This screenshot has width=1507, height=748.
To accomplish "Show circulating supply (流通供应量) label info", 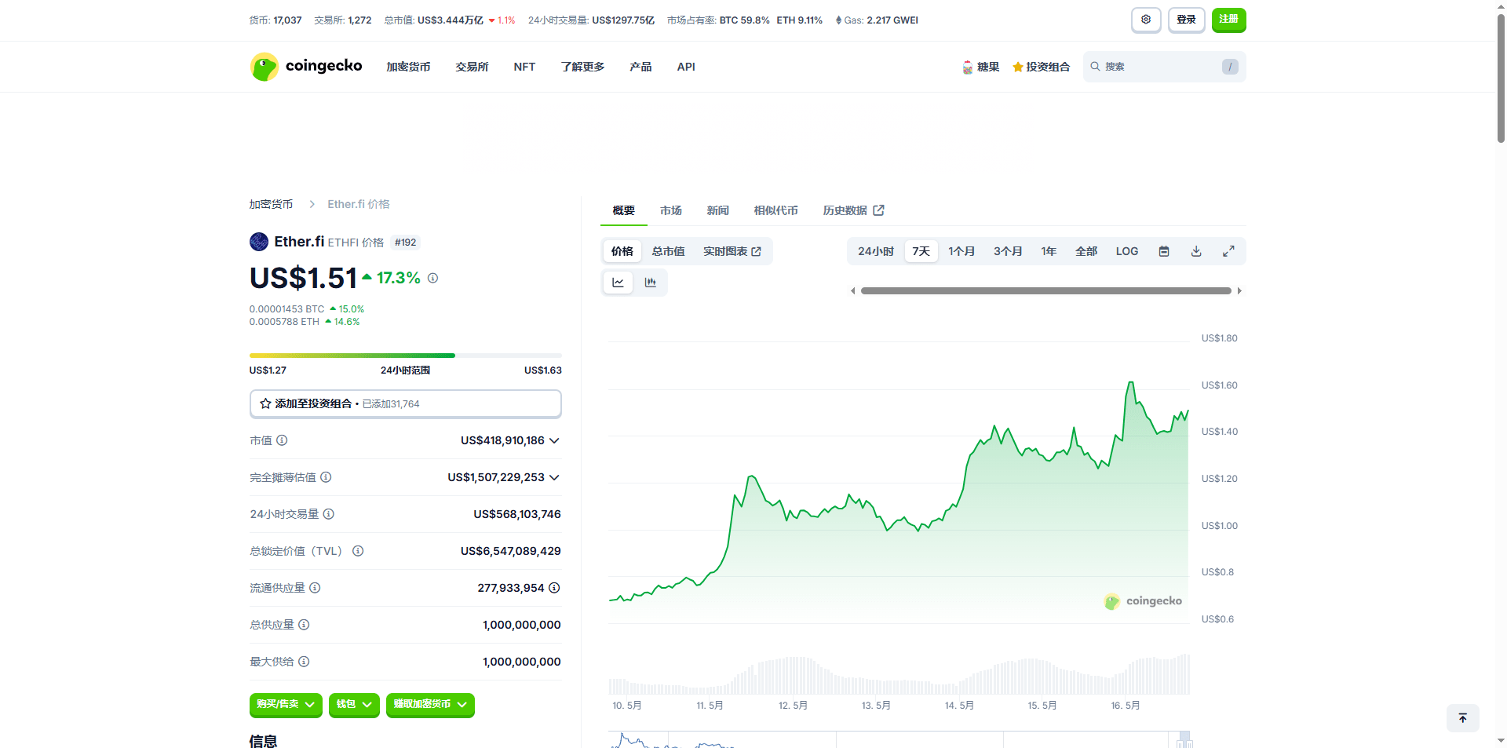I will pyautogui.click(x=315, y=588).
